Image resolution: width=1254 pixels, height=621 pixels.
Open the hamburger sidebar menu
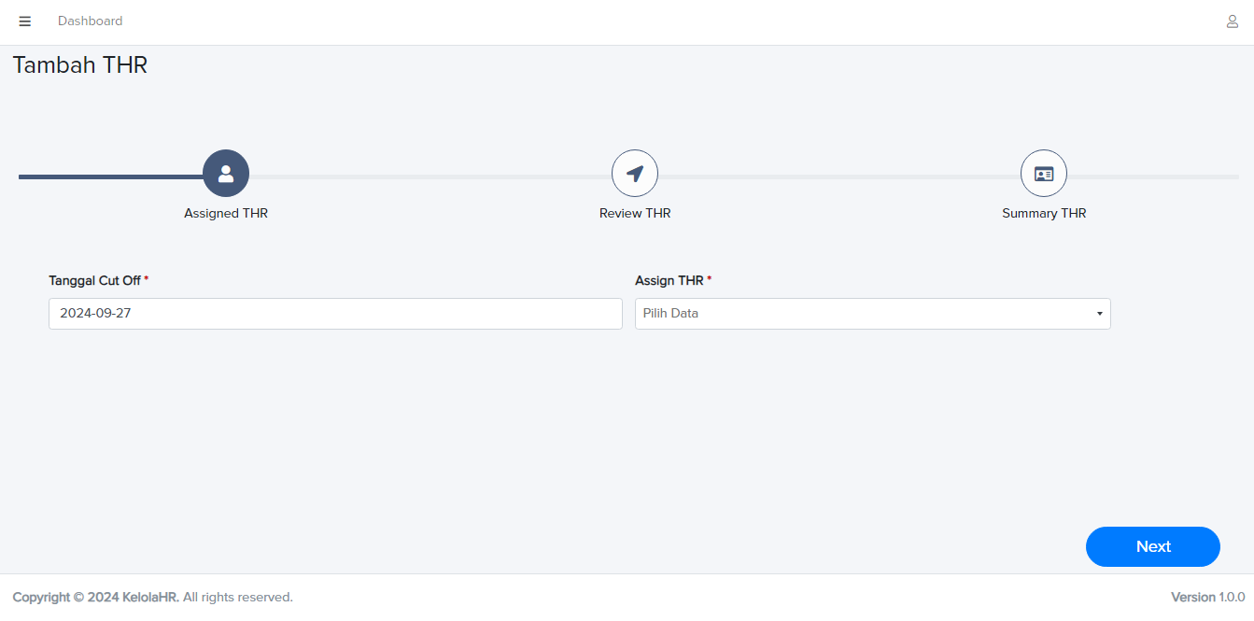pos(25,21)
